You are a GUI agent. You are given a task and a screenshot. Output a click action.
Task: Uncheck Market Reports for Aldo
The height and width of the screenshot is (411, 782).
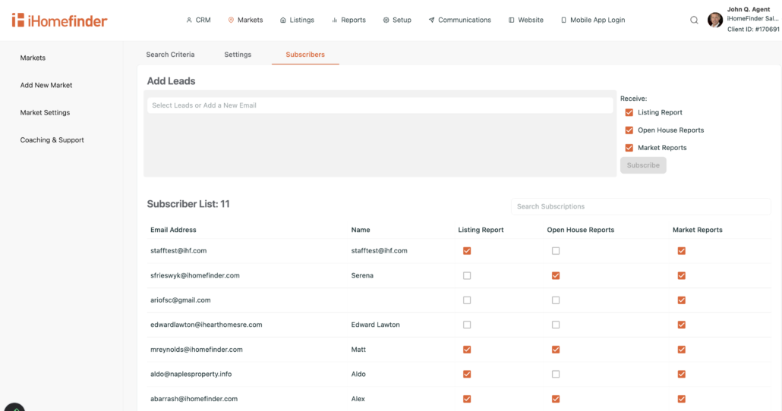pos(681,374)
